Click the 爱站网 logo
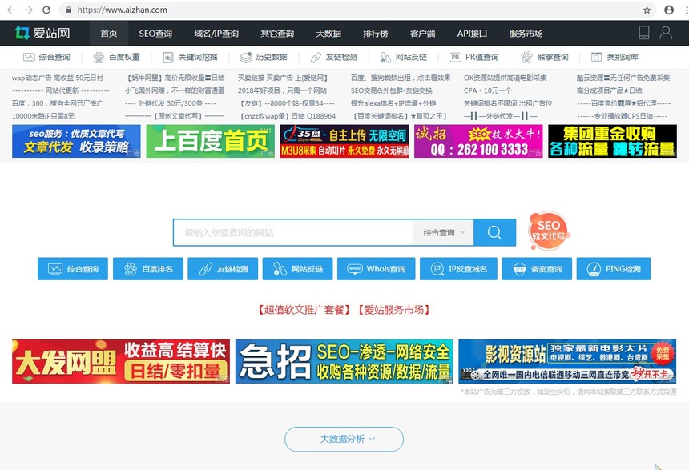The width and height of the screenshot is (689, 470). coord(42,33)
